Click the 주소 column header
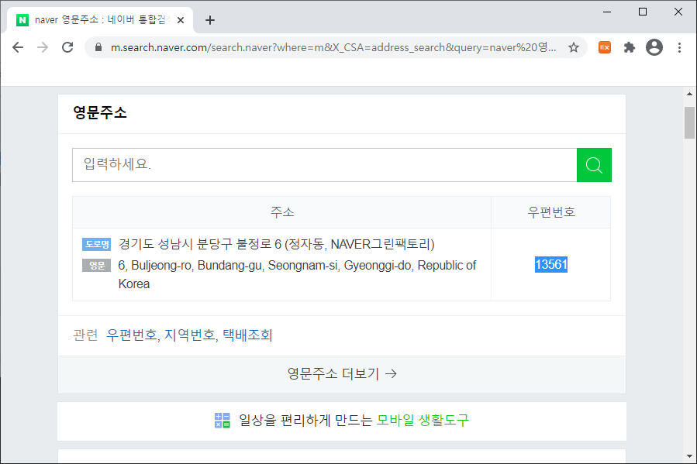The width and height of the screenshot is (697, 464). 282,212
